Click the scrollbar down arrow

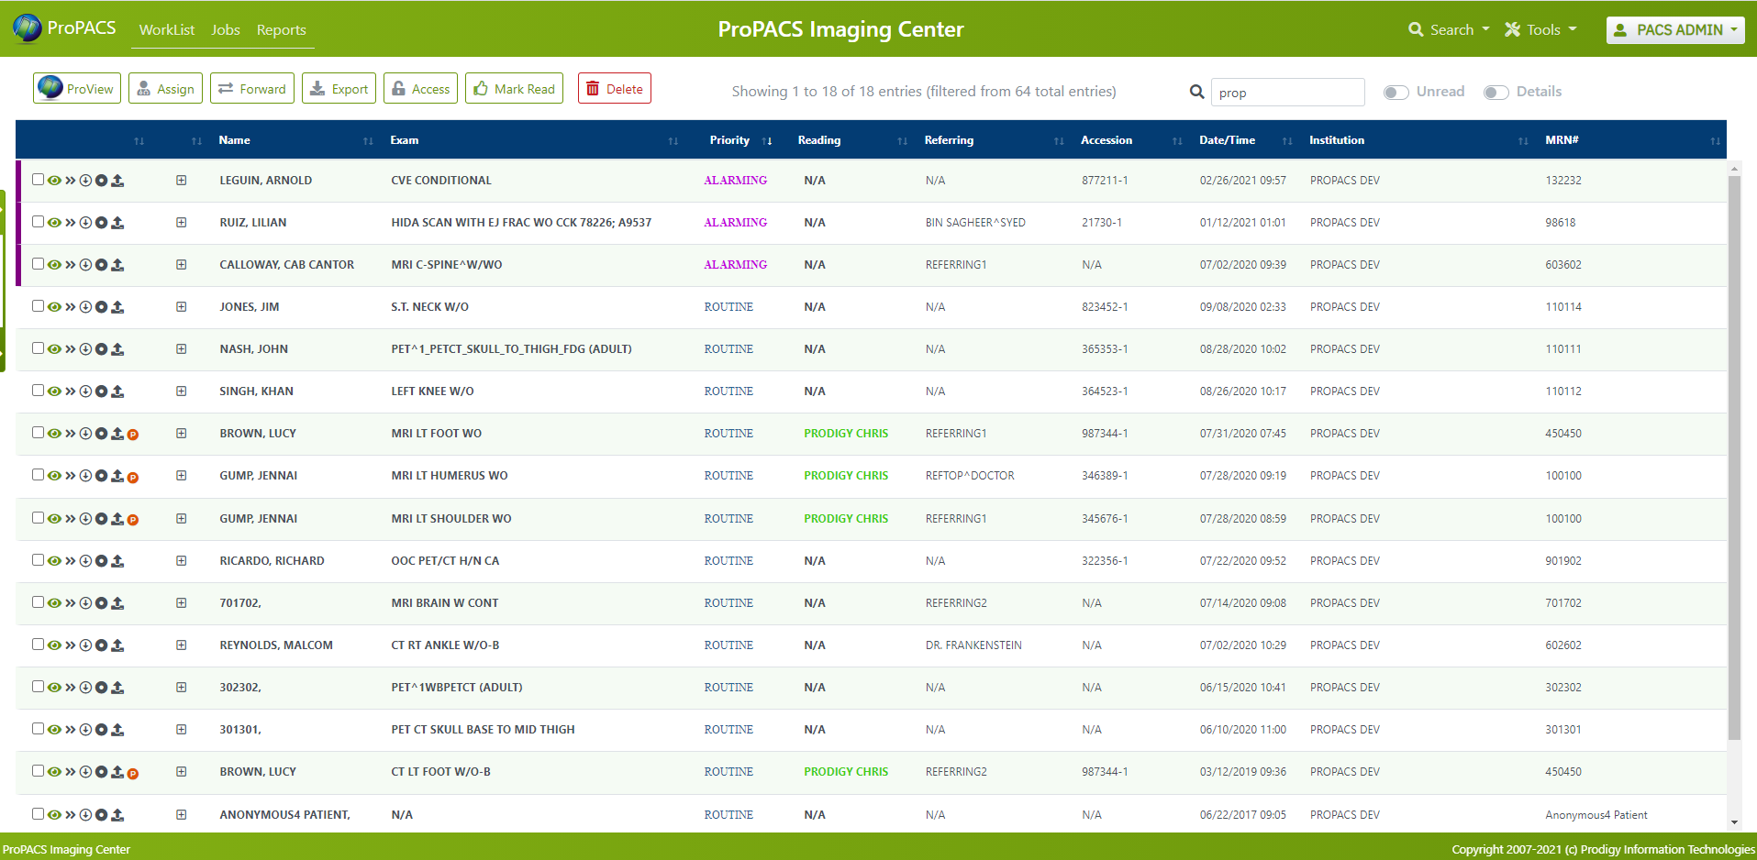pos(1734,822)
